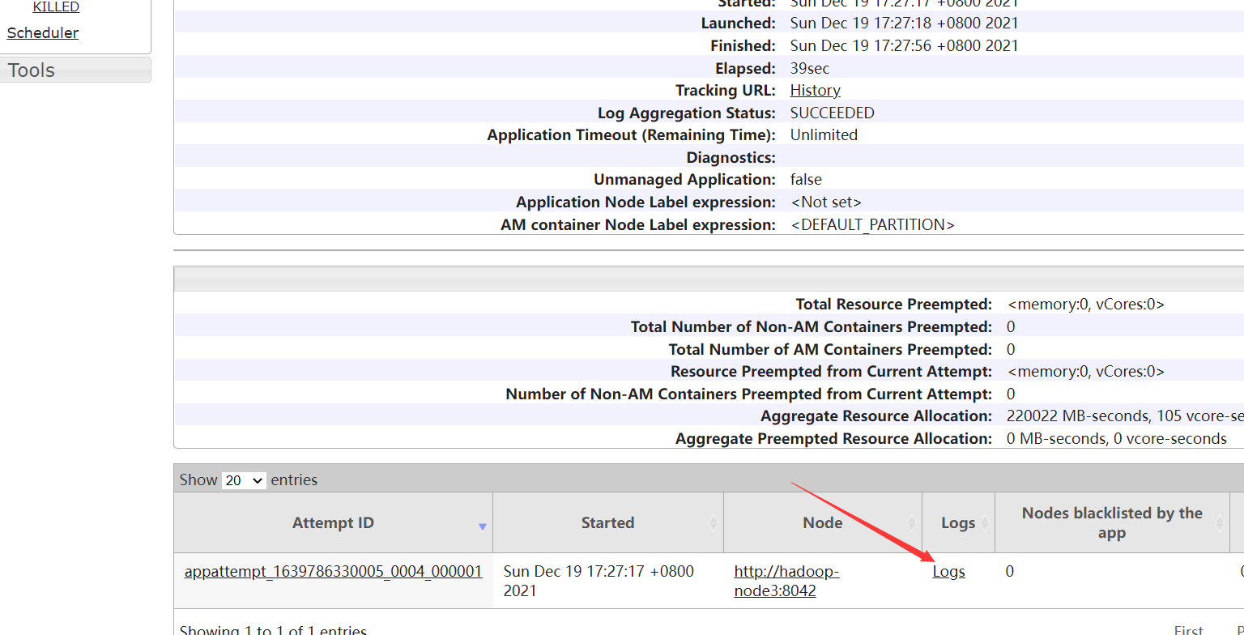Click the 220022 MB-seconds allocation value
1244x635 pixels.
(1125, 416)
